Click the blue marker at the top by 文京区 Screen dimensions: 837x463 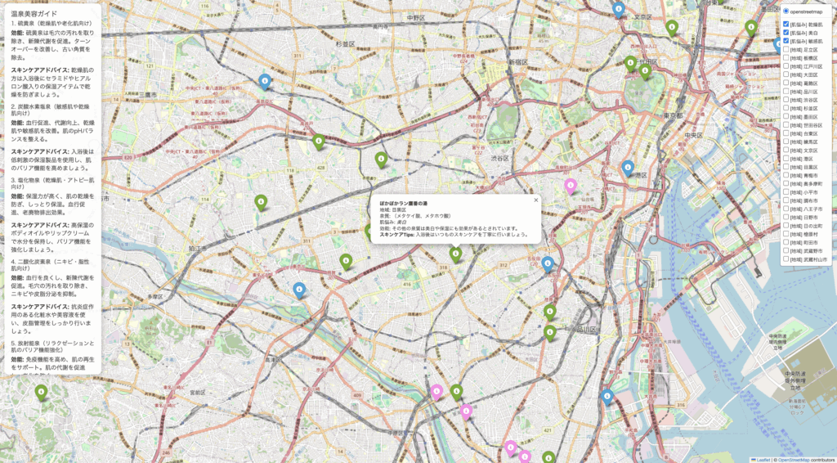point(618,10)
